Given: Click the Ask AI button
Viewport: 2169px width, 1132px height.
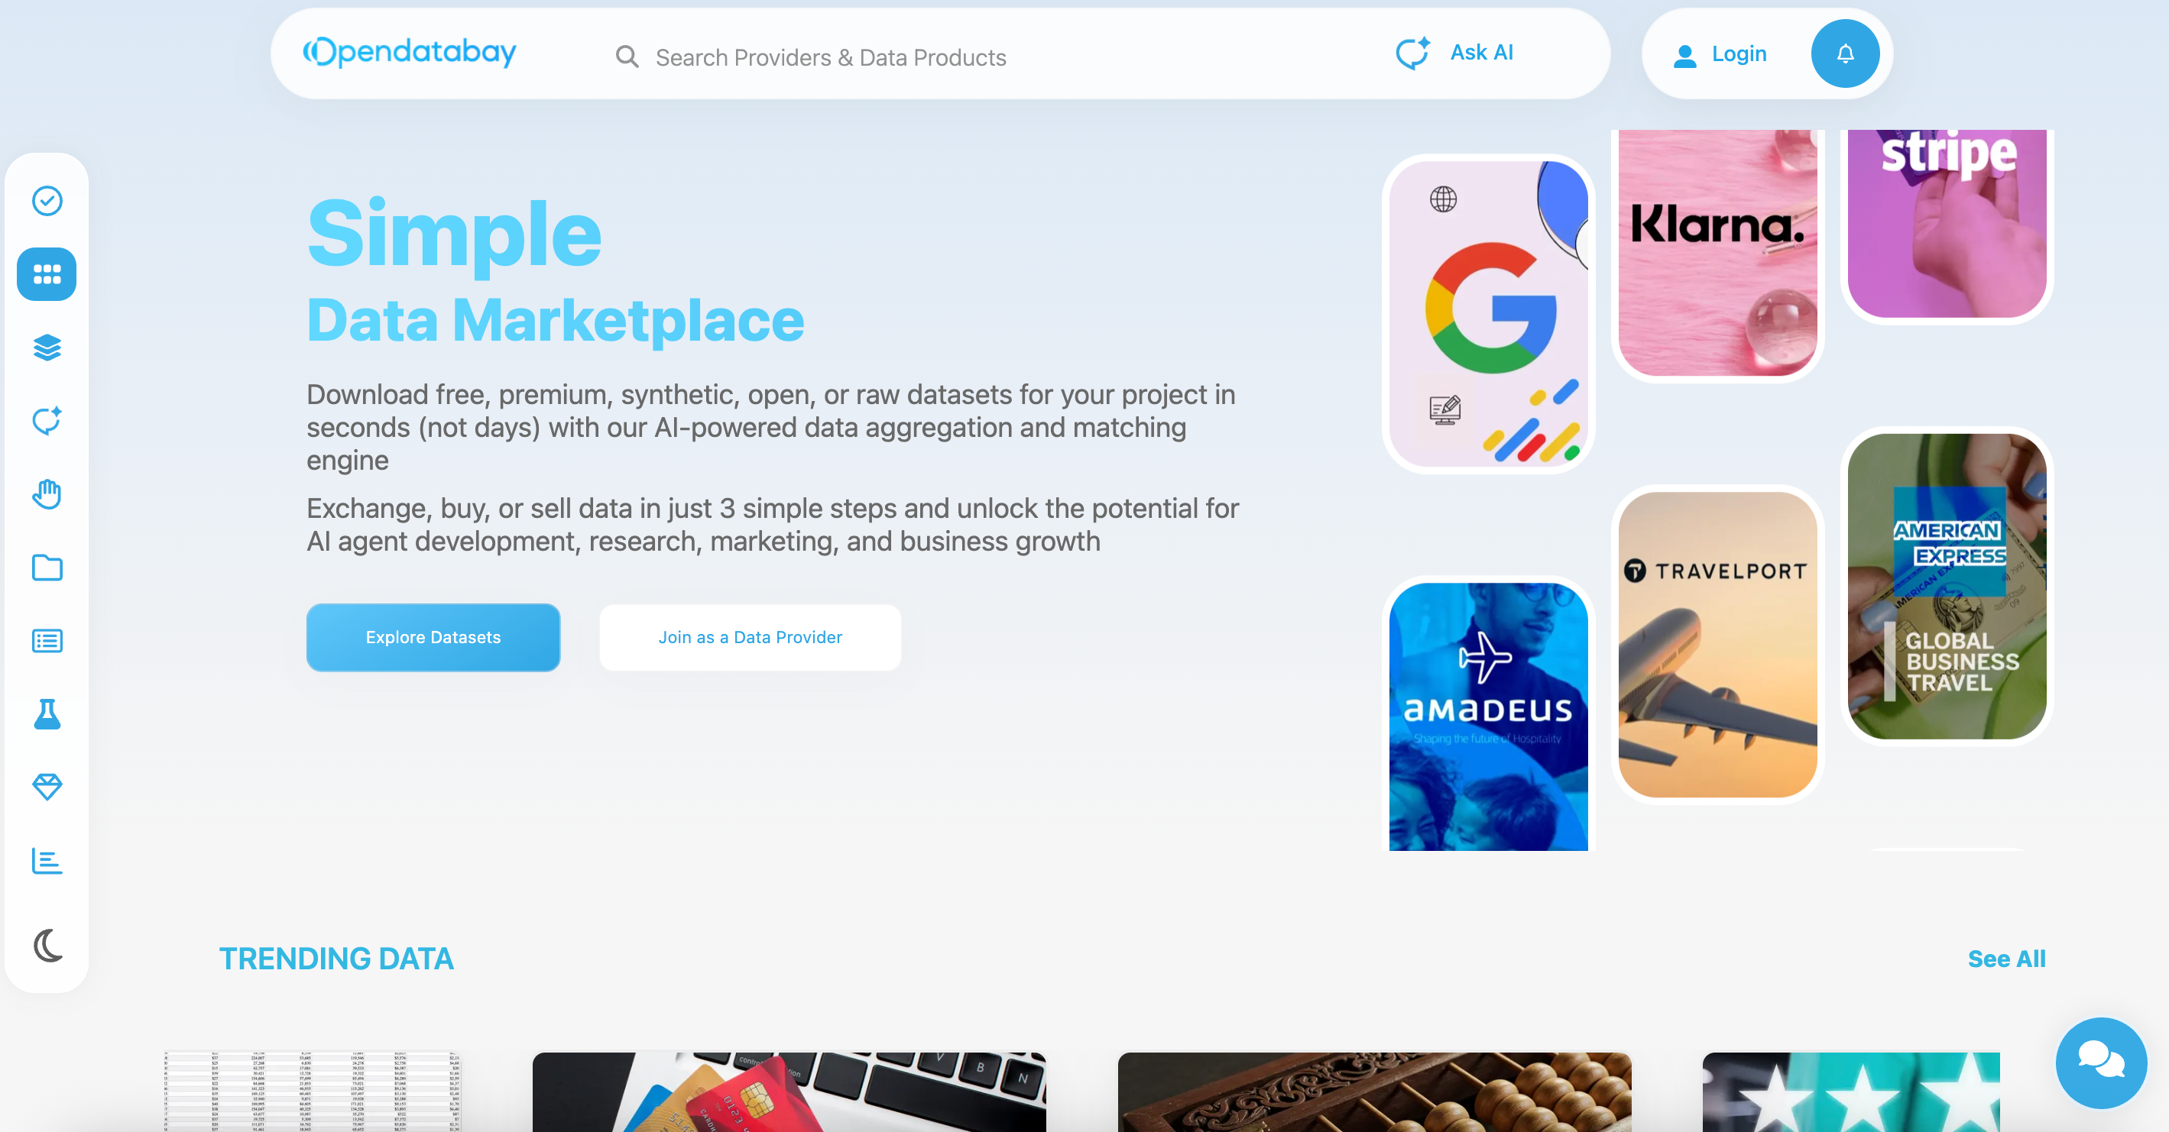Looking at the screenshot, I should 1455,53.
